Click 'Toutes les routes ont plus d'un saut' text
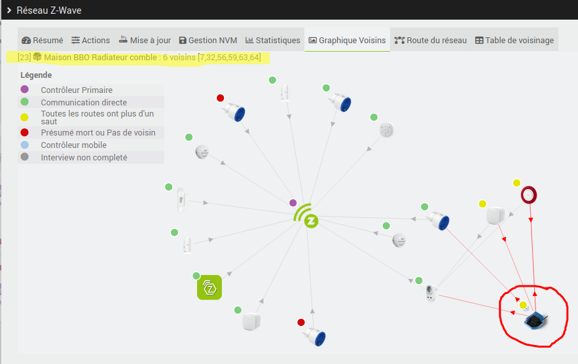The height and width of the screenshot is (364, 578). point(98,118)
